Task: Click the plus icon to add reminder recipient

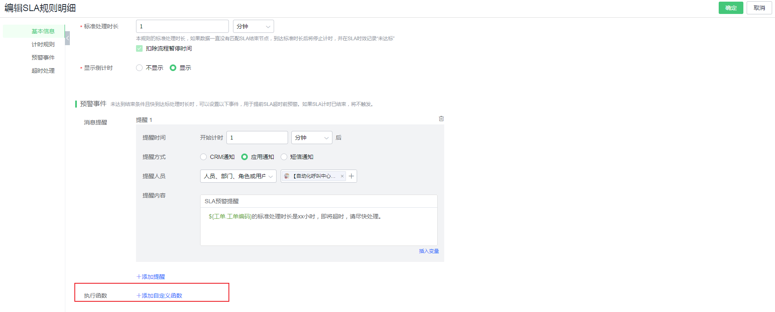Action: click(351, 176)
